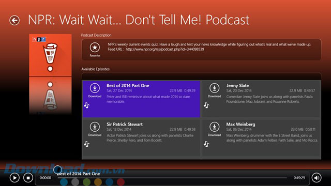
Task: Select the Best of 2014 Part One title
Action: click(128, 86)
